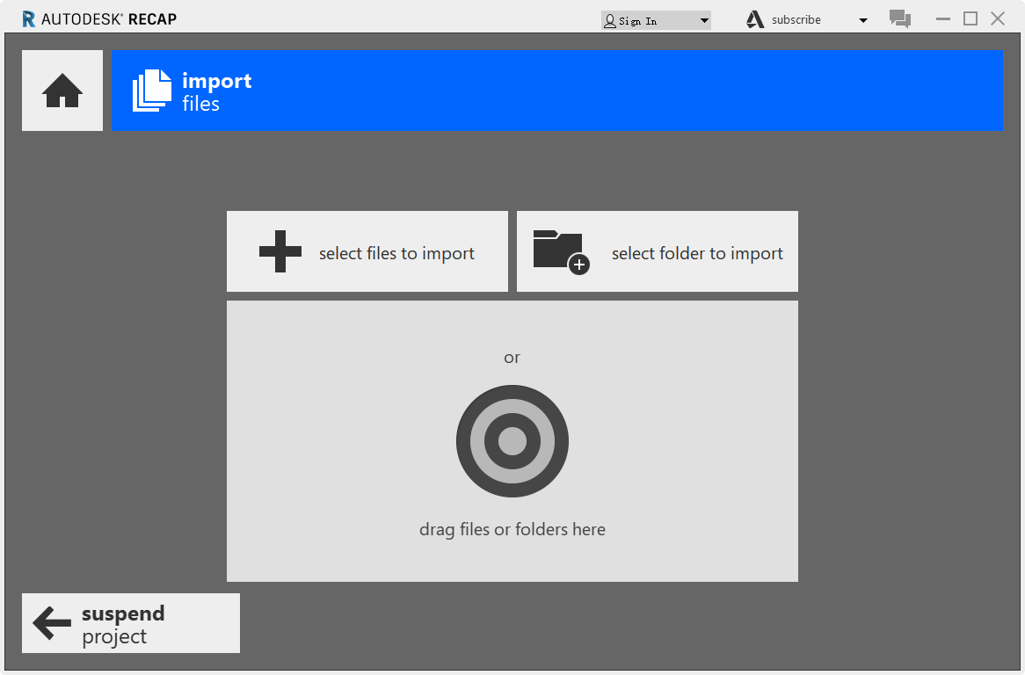This screenshot has width=1025, height=675.
Task: Click the plus icon for importing files
Action: (280, 251)
